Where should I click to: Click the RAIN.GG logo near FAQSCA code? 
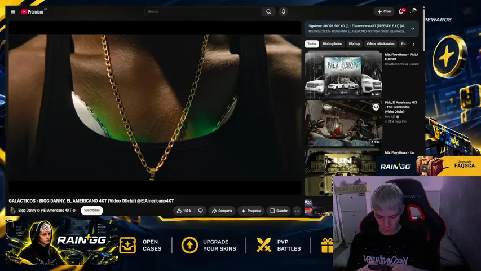click(x=395, y=166)
